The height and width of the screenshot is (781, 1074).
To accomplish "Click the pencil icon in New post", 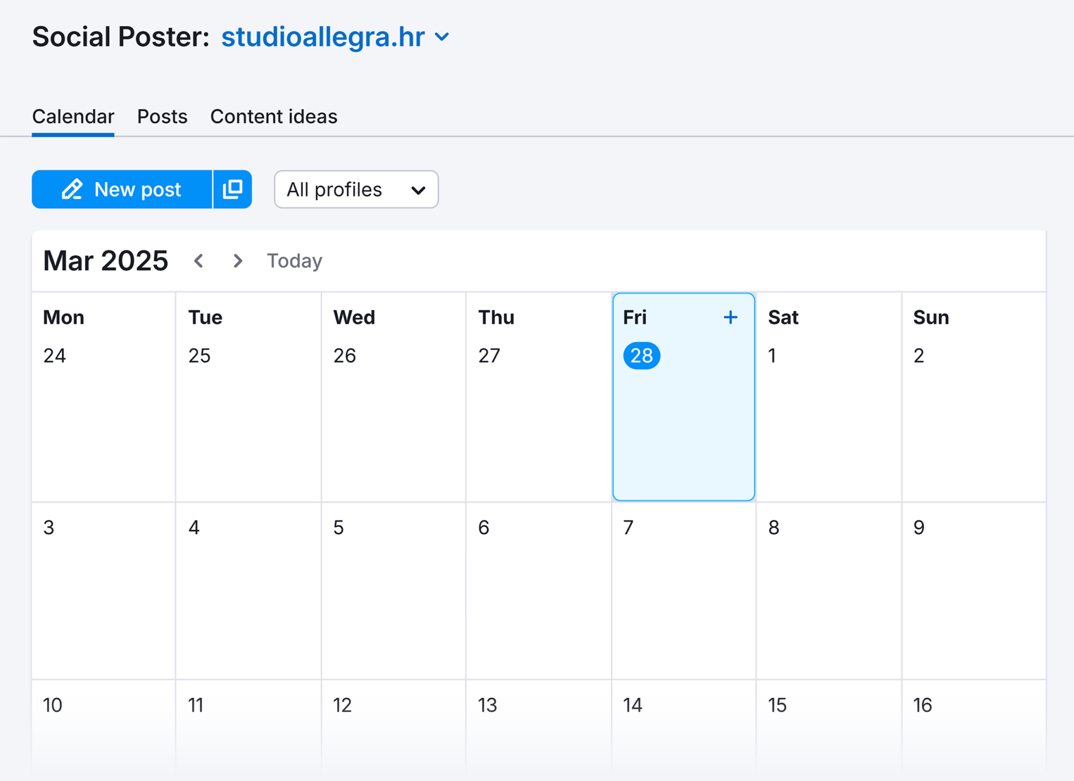I will point(72,189).
